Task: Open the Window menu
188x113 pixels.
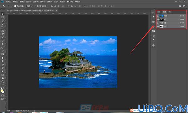Action: (x=70, y=2)
